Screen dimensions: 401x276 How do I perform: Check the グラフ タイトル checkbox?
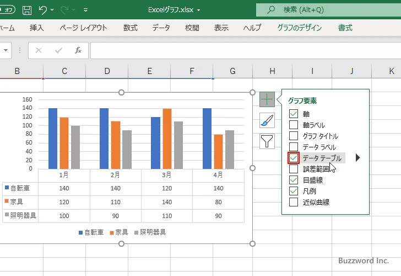click(x=294, y=136)
